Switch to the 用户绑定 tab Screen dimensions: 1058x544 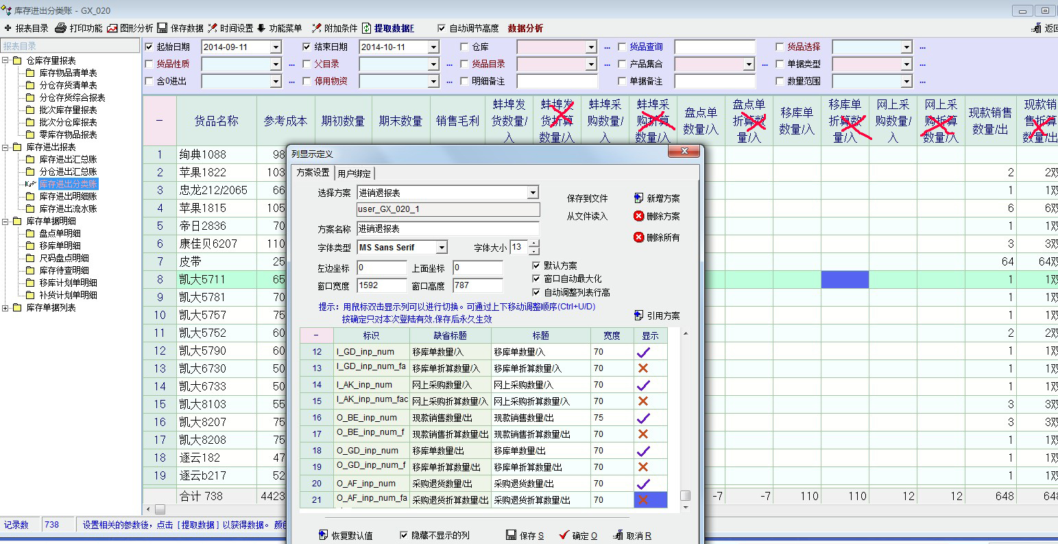tap(354, 174)
